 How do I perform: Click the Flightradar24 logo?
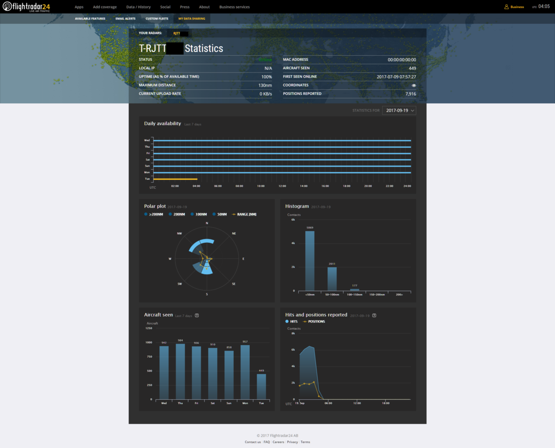coord(26,6)
